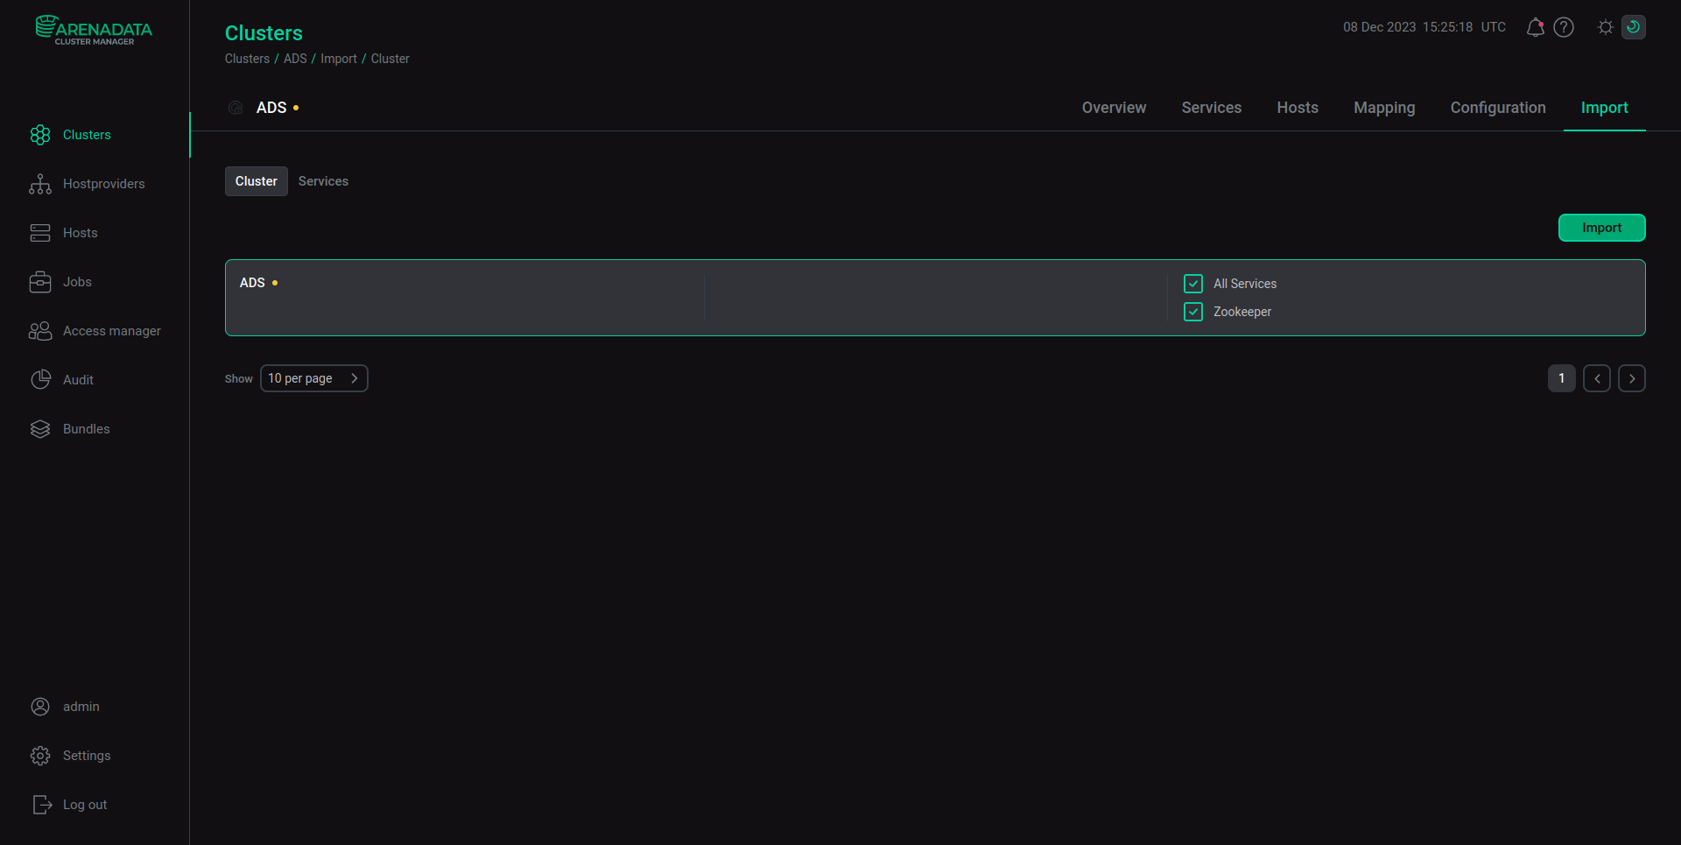Click the admin profile icon

pos(40,707)
